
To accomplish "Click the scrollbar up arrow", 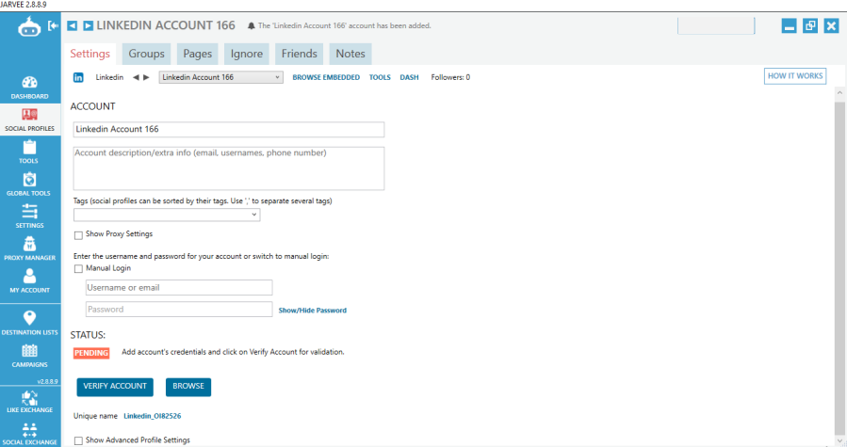I will [x=839, y=93].
